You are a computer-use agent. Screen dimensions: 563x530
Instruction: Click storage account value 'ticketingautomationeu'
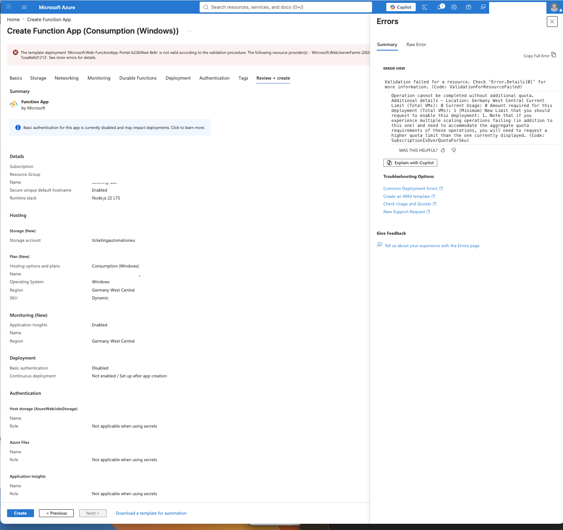click(114, 240)
